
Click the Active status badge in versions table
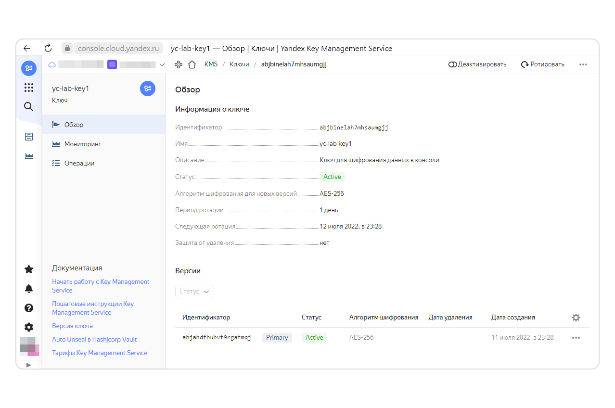314,338
